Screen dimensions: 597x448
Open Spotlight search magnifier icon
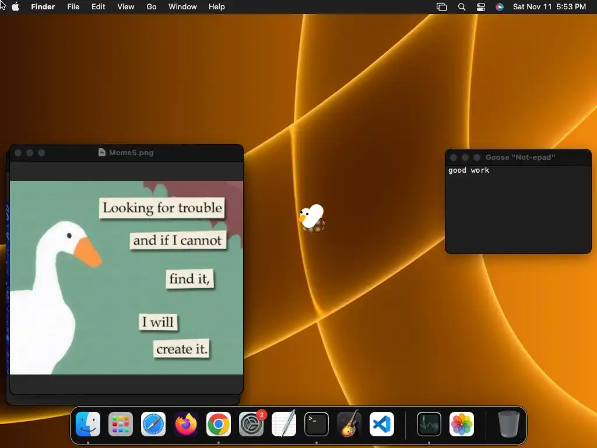point(462,7)
